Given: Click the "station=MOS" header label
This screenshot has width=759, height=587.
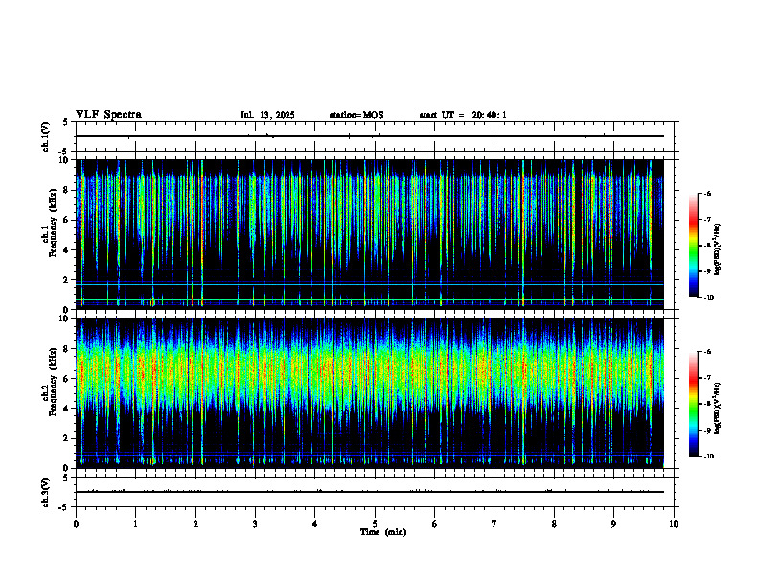Looking at the screenshot, I should pos(356,115).
